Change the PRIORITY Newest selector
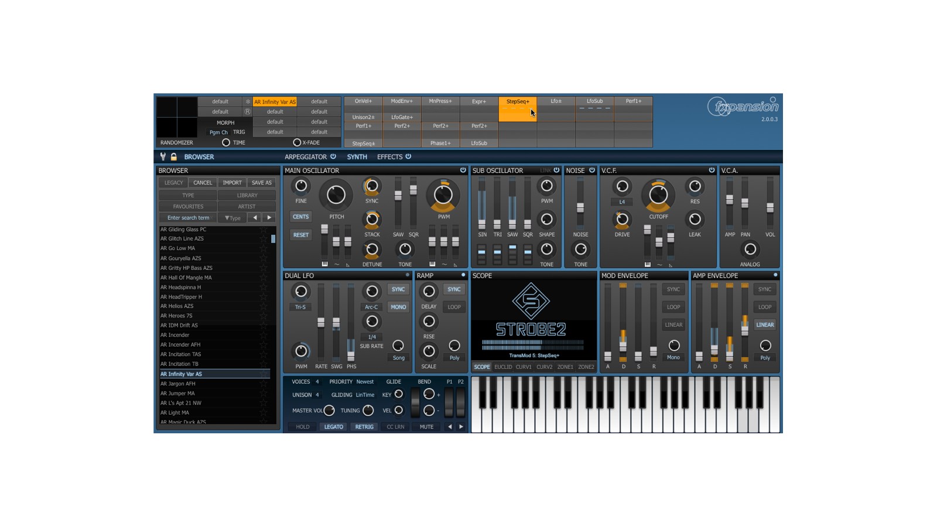 [365, 382]
